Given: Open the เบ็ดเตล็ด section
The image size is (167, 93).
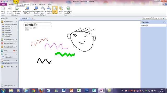Looking at the screenshot, I should point(7,36).
